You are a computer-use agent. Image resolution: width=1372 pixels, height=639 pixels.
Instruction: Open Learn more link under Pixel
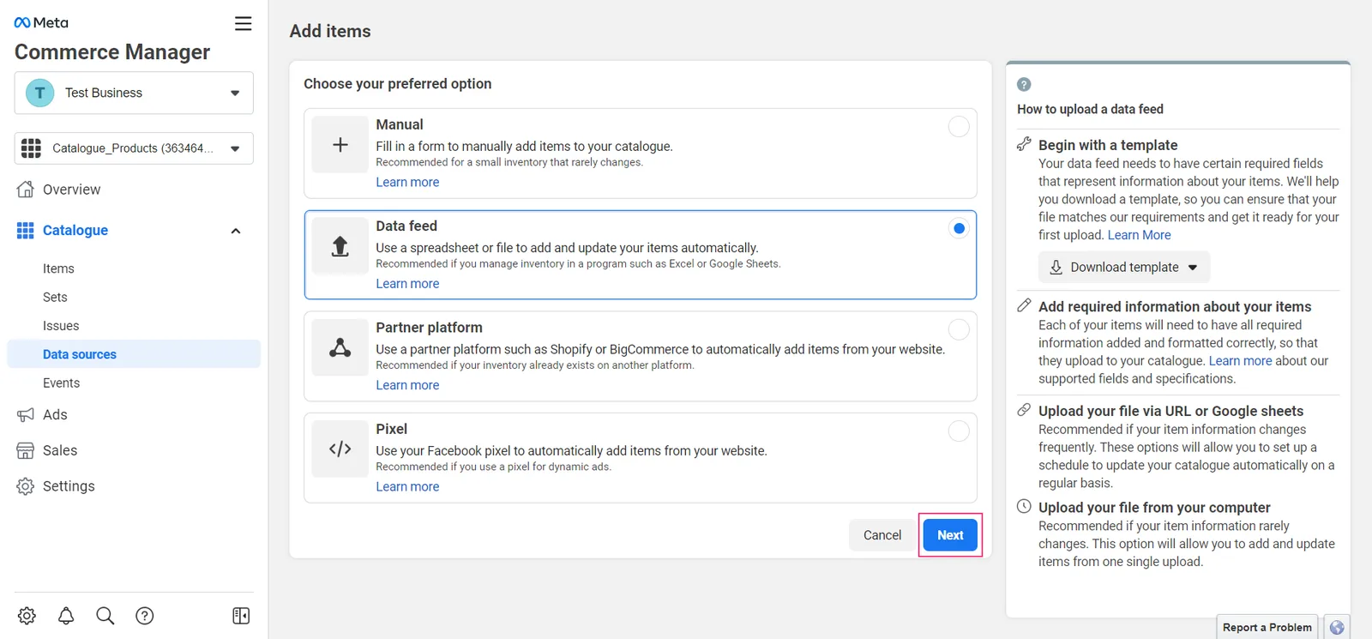407,486
